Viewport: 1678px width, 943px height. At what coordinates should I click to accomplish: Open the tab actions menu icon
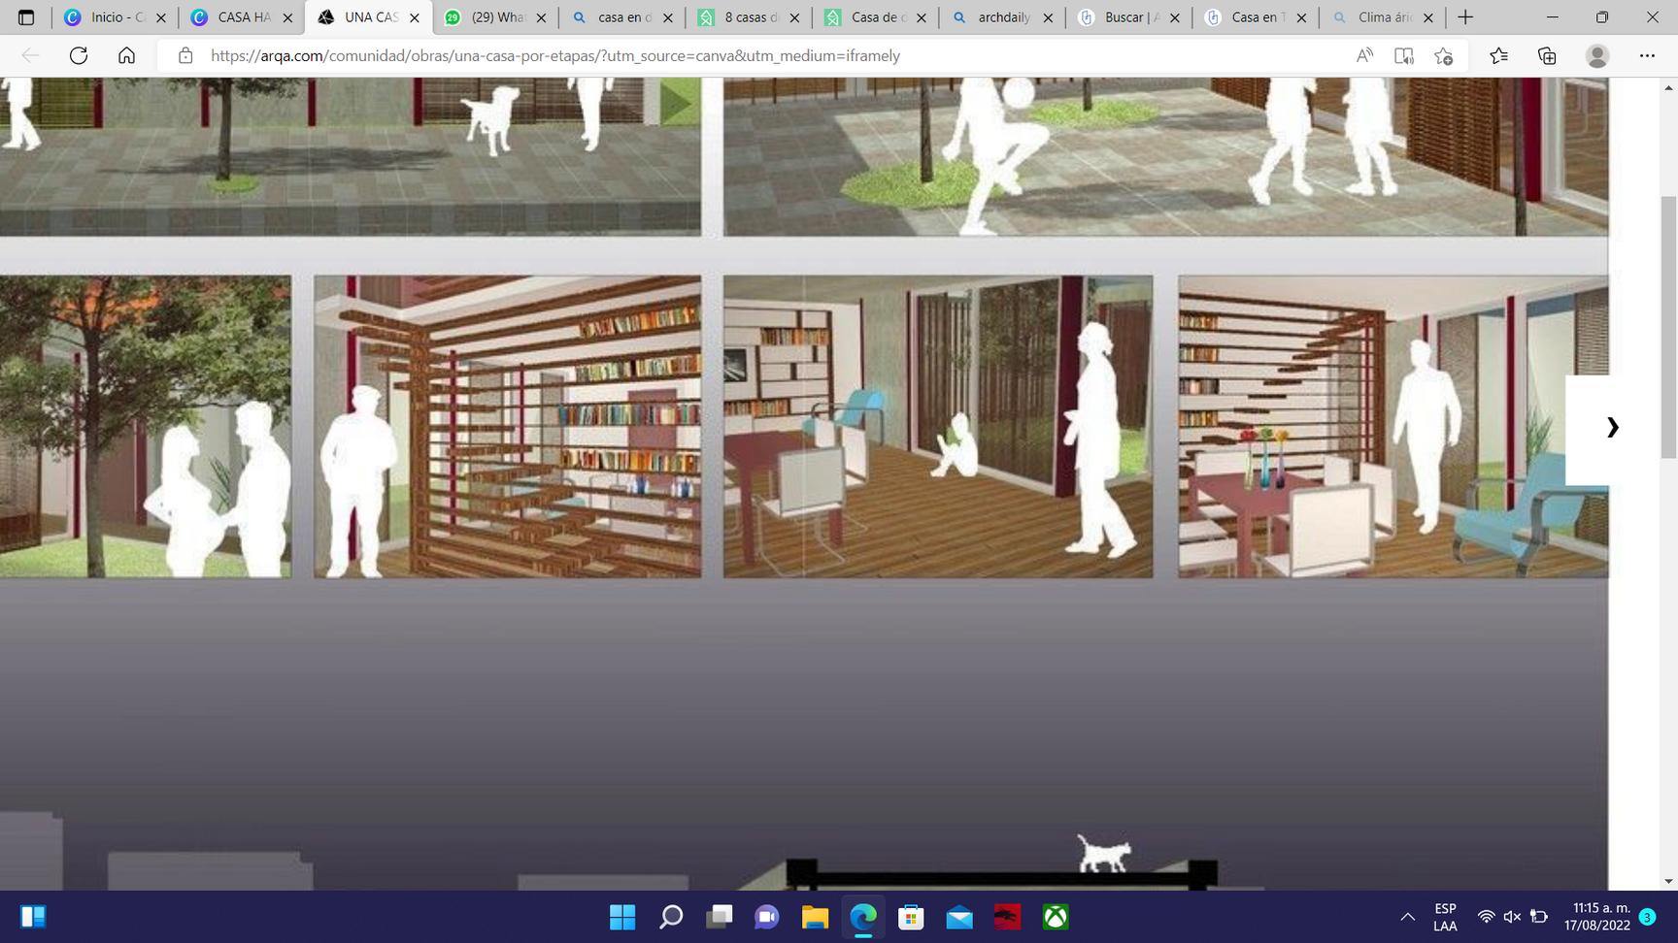coord(26,17)
